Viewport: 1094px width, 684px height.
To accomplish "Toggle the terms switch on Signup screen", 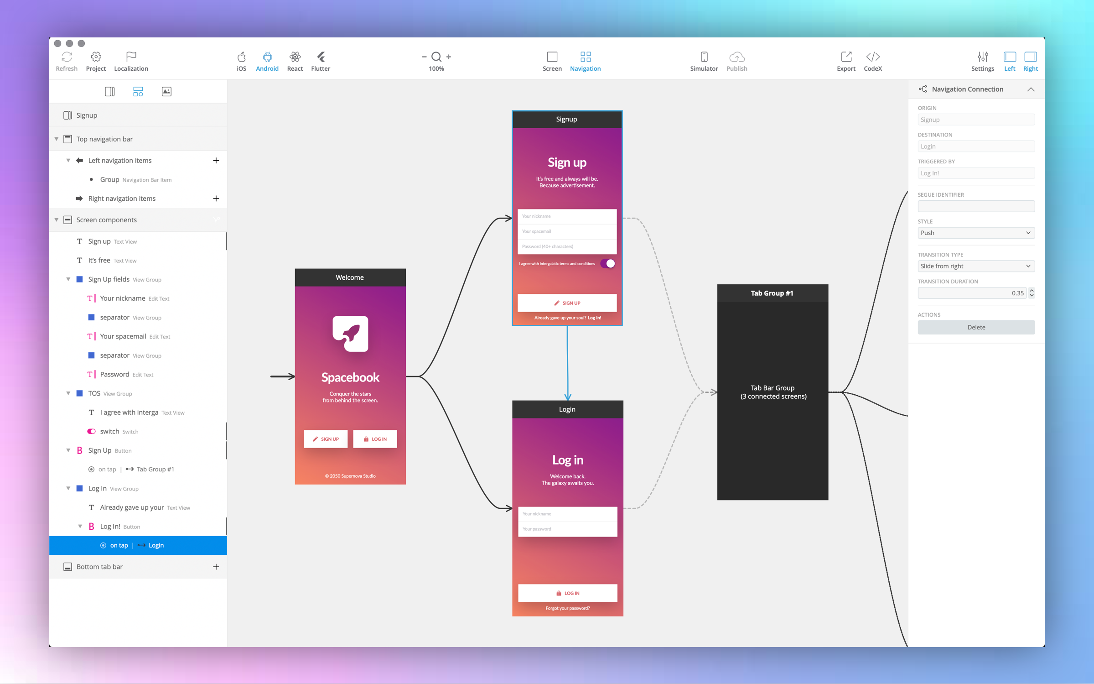I will pyautogui.click(x=607, y=264).
